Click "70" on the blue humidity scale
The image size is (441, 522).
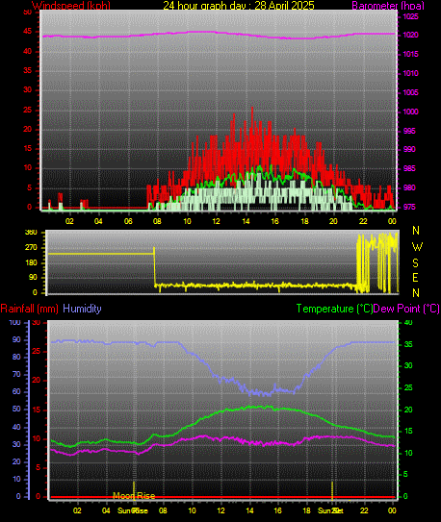point(16,374)
